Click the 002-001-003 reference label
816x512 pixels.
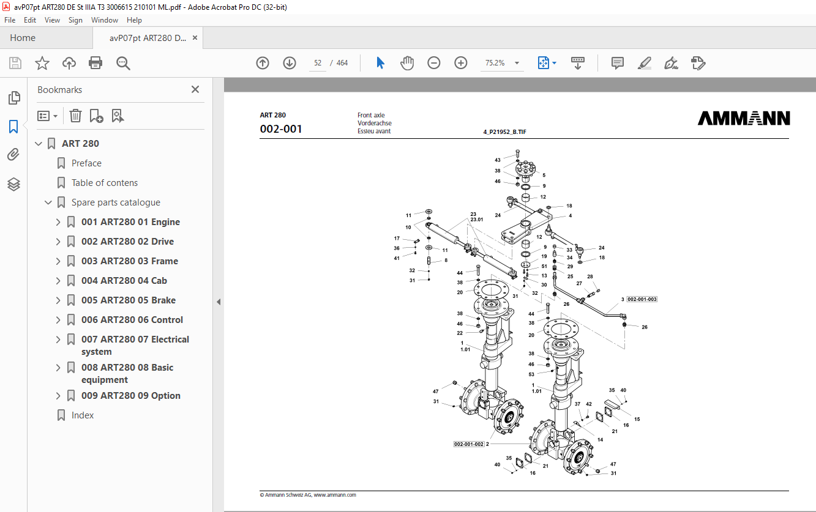pyautogui.click(x=642, y=299)
